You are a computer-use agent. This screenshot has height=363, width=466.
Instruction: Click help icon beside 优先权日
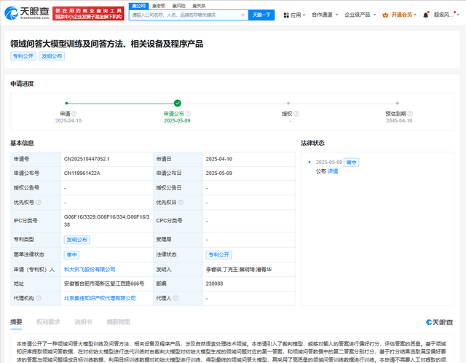click(181, 203)
